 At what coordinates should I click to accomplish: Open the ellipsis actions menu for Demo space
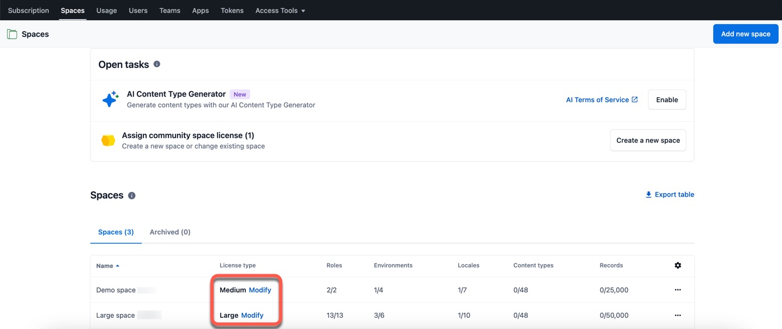pyautogui.click(x=678, y=290)
